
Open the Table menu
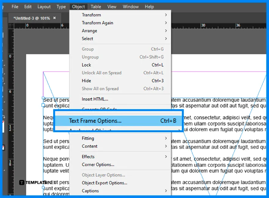click(96, 6)
